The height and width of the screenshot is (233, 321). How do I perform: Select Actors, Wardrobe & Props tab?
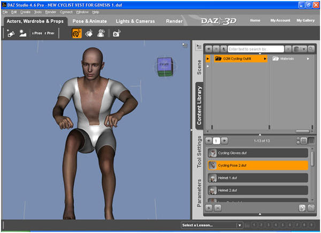point(35,21)
